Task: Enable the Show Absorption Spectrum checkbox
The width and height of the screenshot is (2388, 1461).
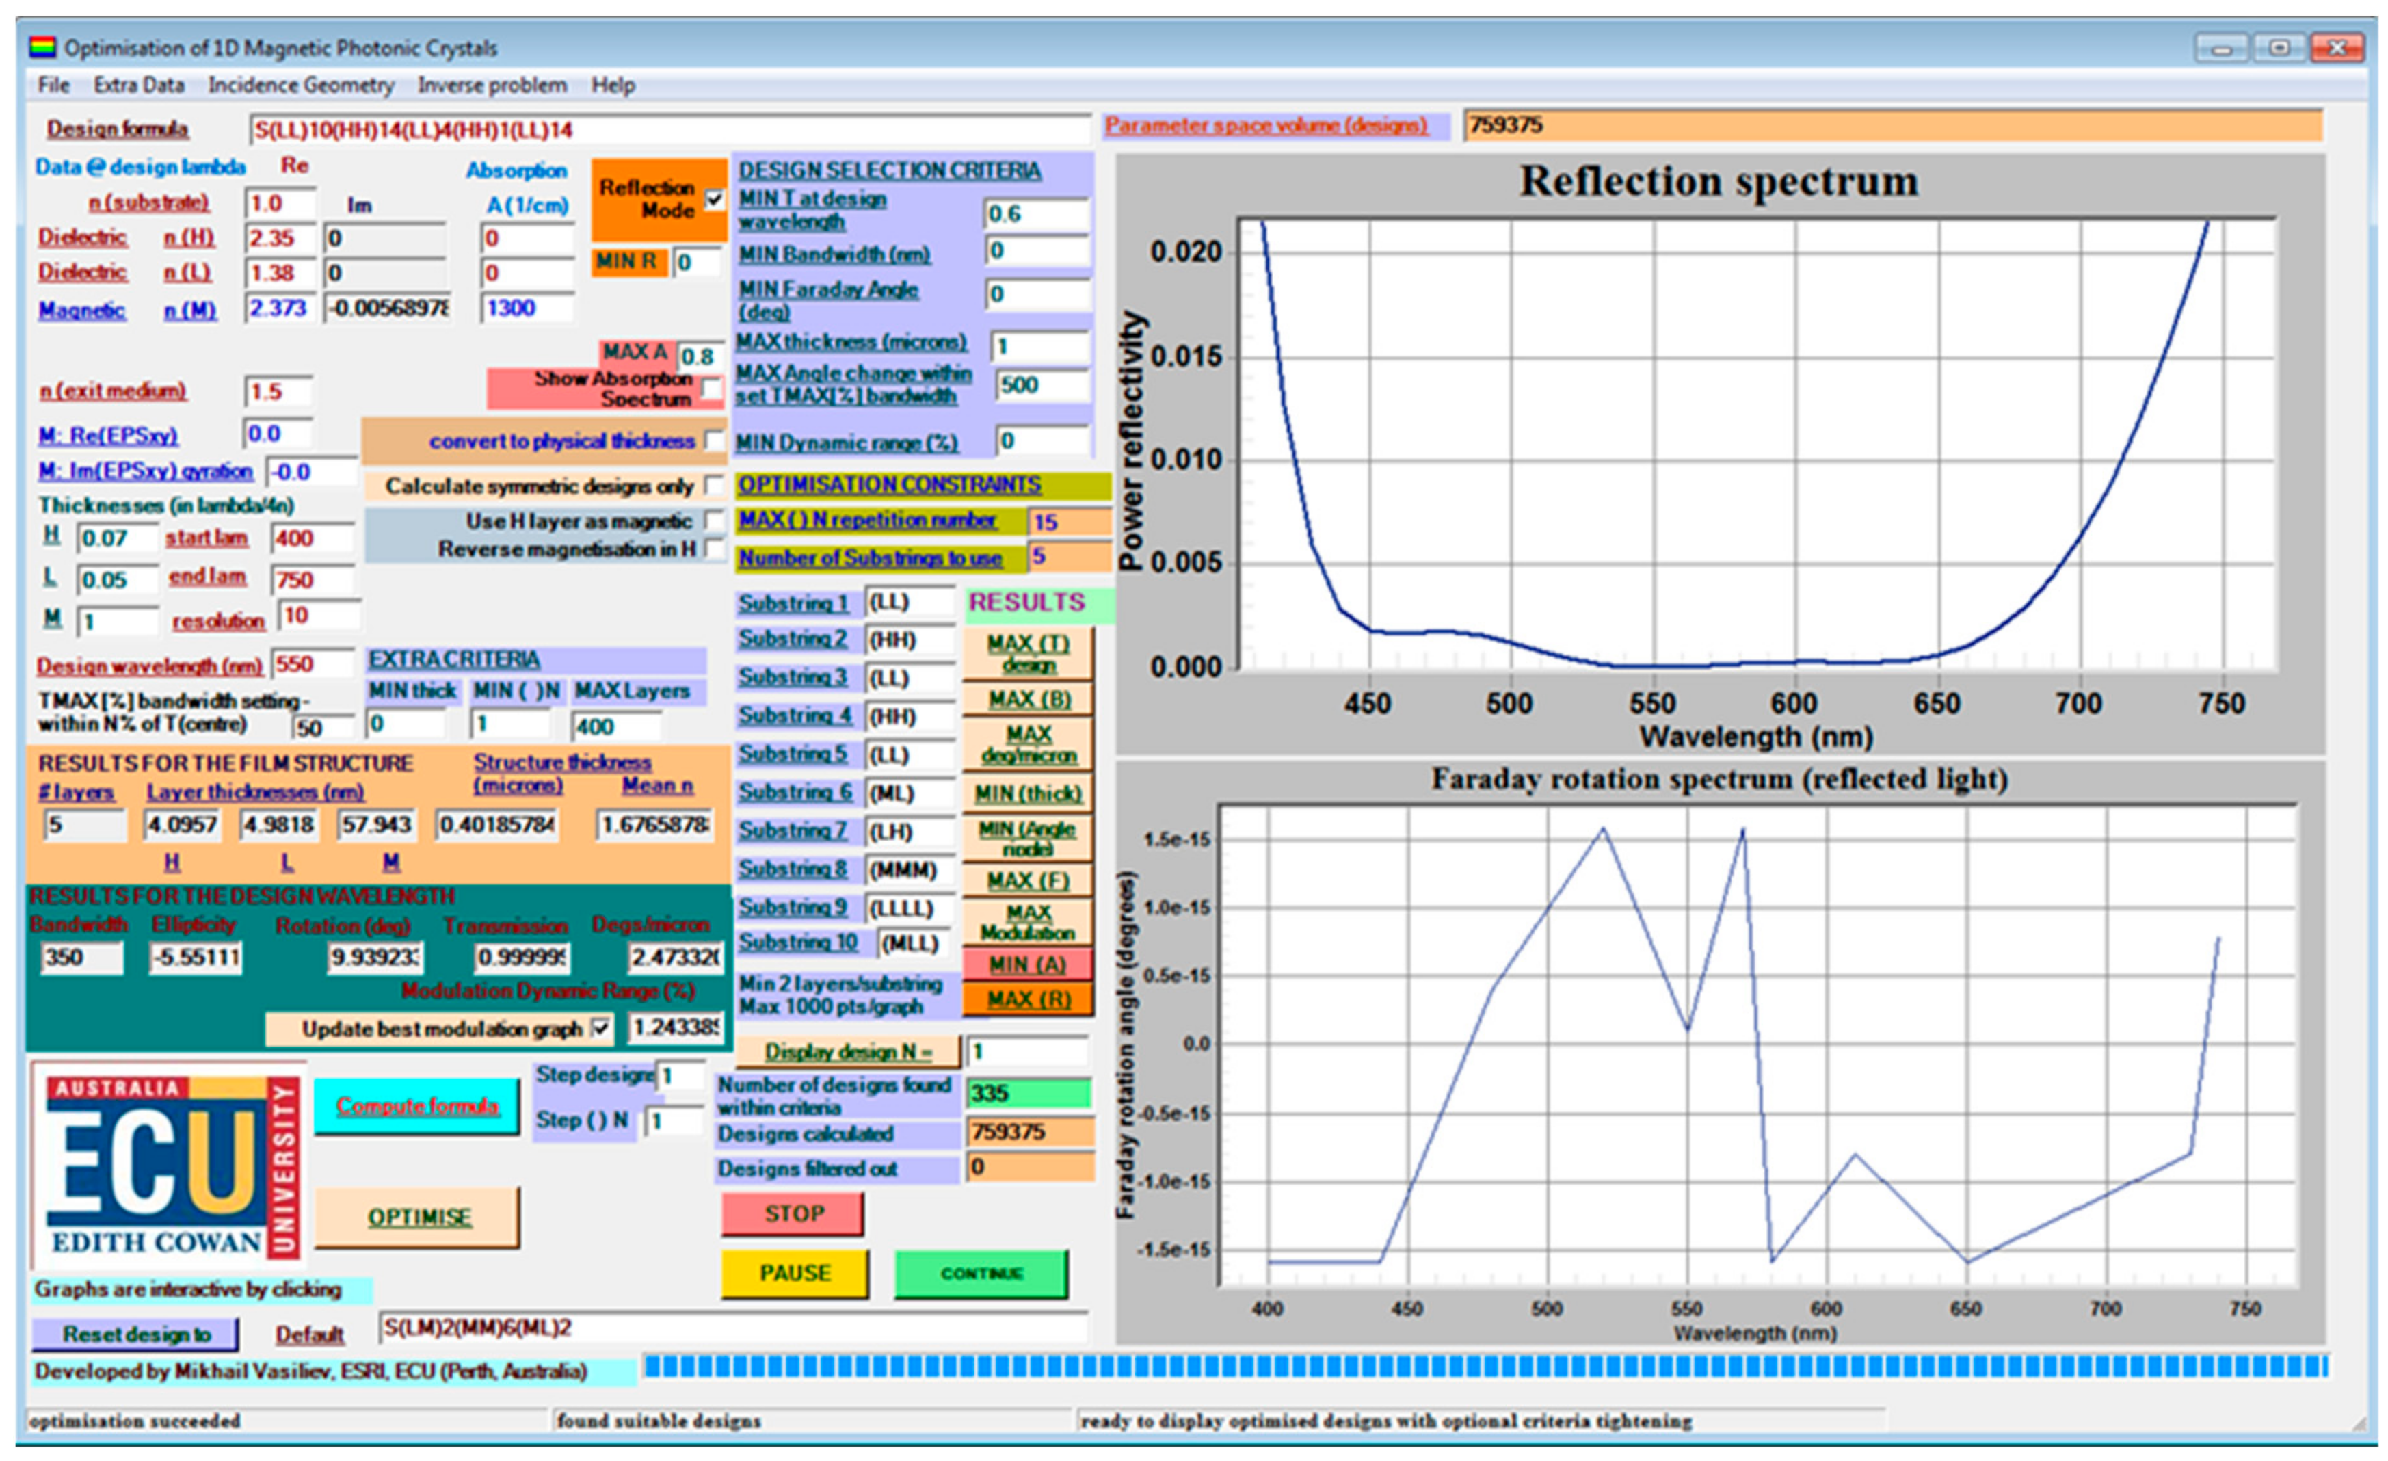Action: 713,390
